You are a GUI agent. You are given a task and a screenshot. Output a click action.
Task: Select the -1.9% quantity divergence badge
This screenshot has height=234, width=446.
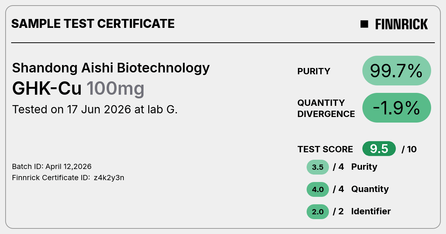(x=397, y=108)
